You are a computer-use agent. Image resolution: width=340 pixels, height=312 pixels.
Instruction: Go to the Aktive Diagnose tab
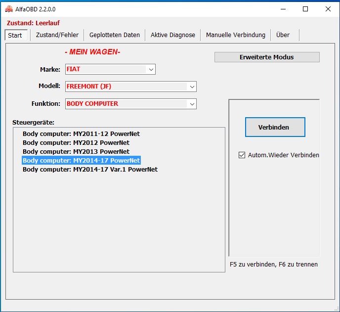pos(173,35)
